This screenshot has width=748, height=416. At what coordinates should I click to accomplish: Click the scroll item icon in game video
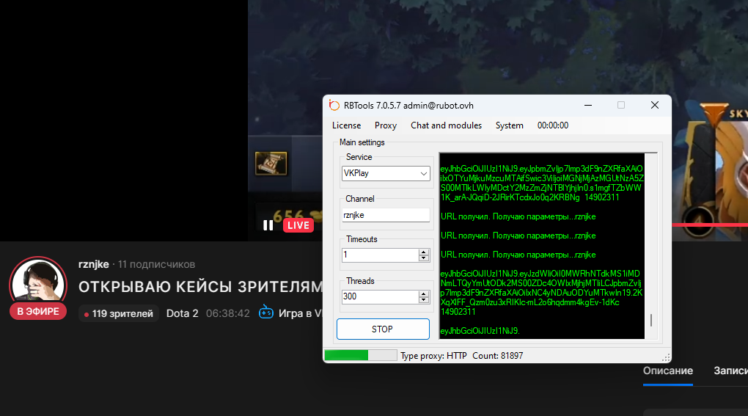[x=270, y=163]
